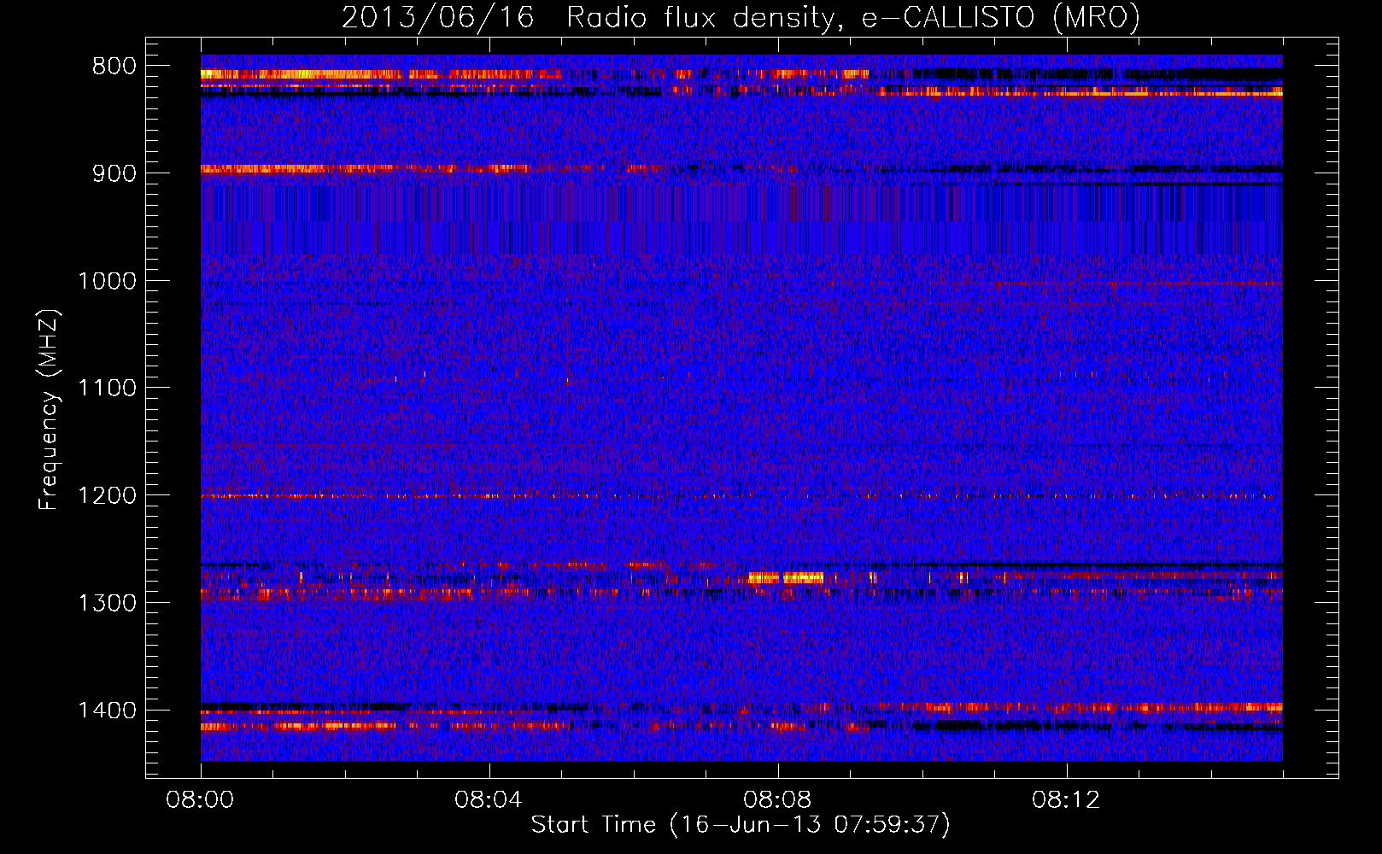Select the 900 frequency tick label
Viewport: 1382px width, 854px height.
114,173
